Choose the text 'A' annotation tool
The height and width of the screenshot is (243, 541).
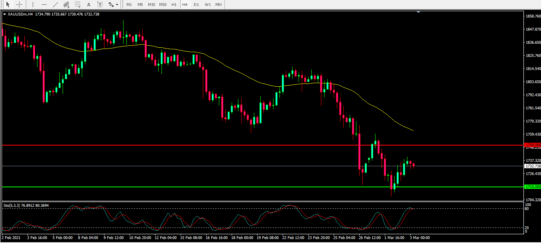(x=89, y=4)
